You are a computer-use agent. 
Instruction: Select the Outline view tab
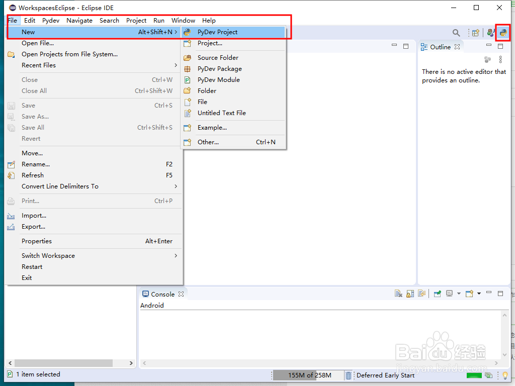point(440,47)
